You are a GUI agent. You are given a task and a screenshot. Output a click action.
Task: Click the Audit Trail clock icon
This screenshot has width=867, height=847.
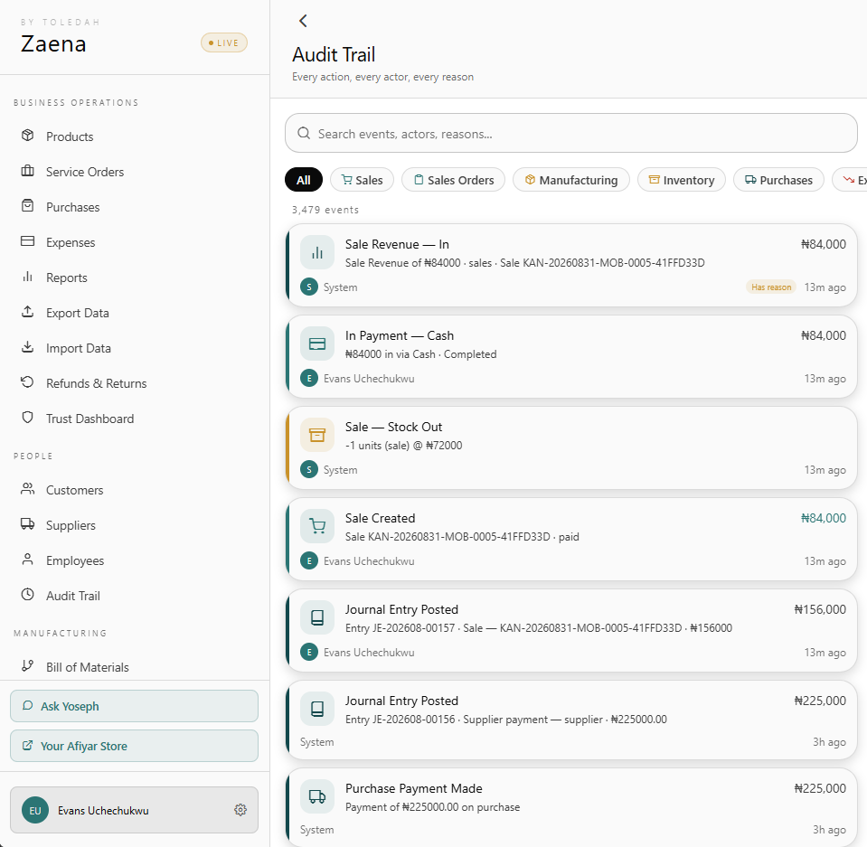tap(28, 595)
